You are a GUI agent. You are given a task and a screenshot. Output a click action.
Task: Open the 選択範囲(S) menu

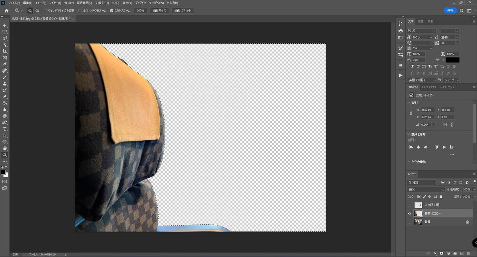(84, 3)
